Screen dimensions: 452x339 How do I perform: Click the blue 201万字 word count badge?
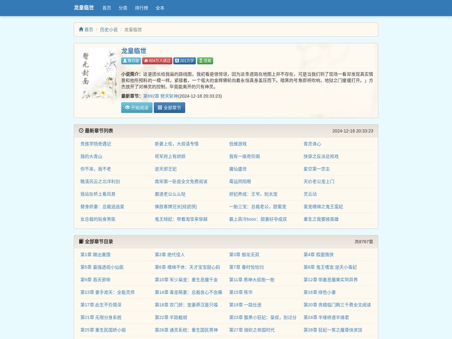pyautogui.click(x=185, y=60)
